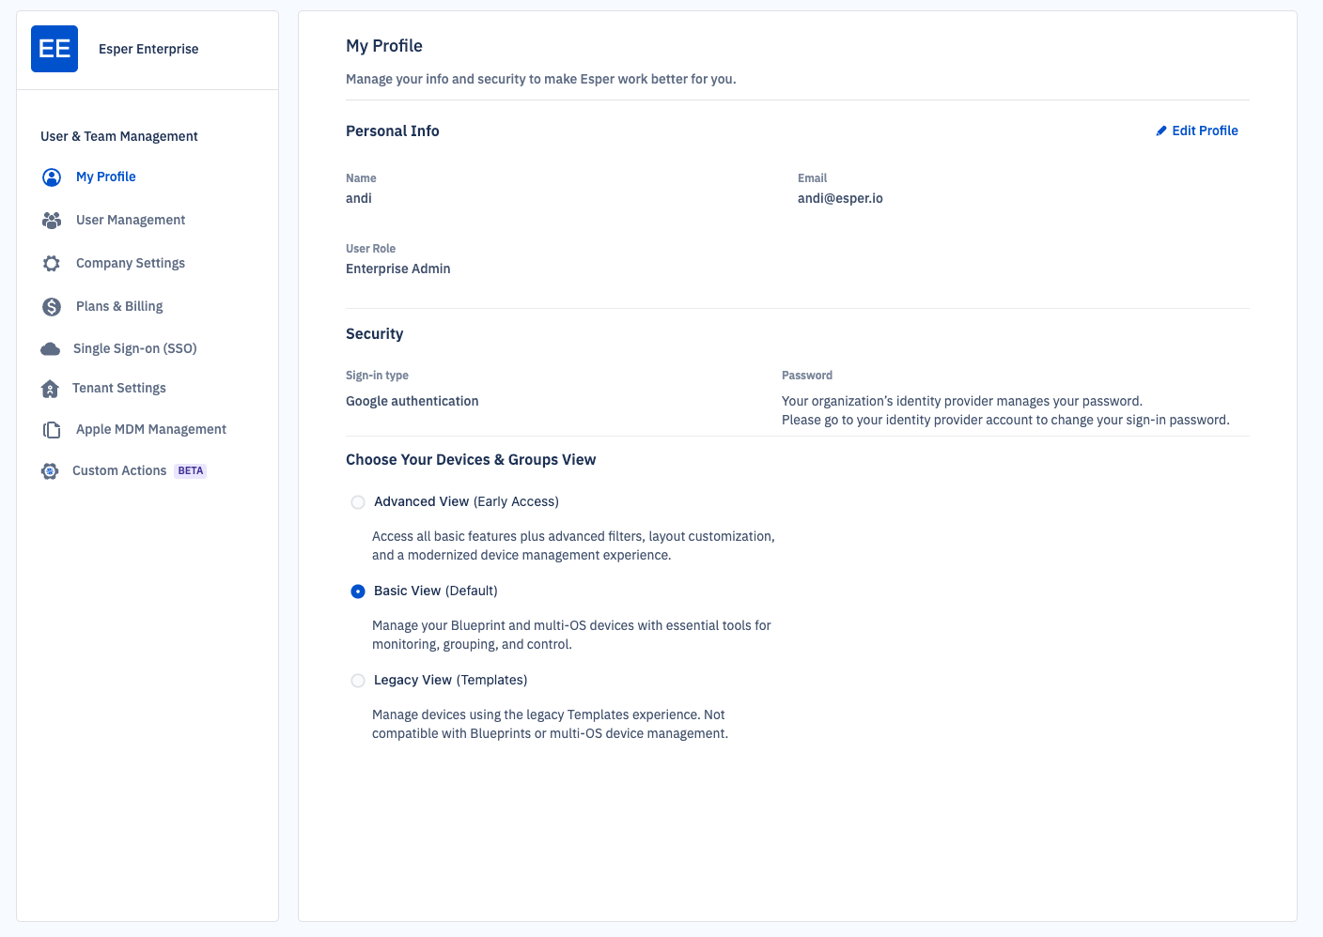Image resolution: width=1323 pixels, height=937 pixels.
Task: Click the Edit Profile link
Action: coord(1205,131)
